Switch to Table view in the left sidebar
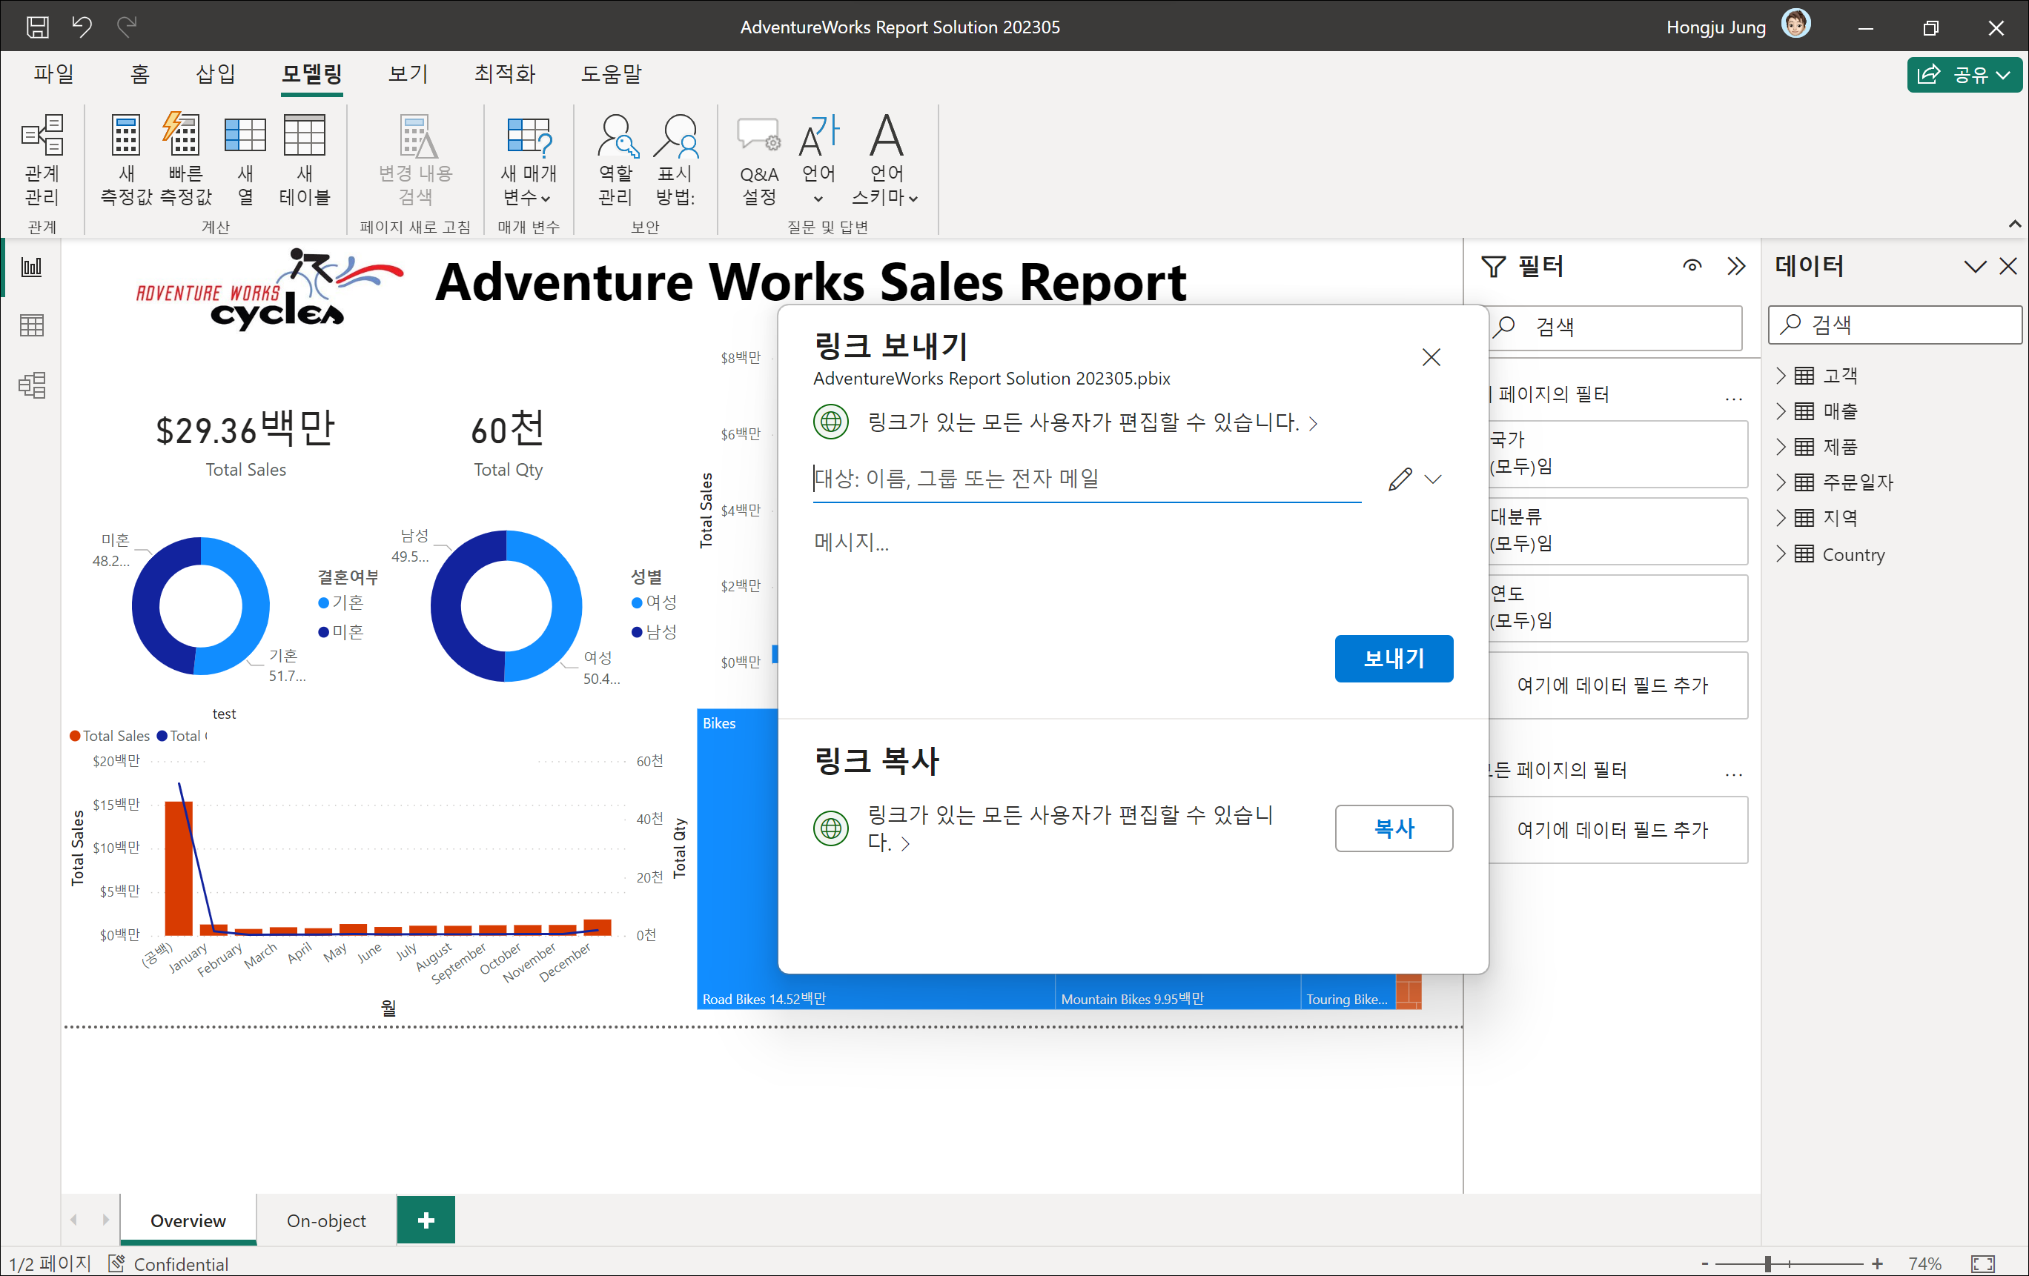2029x1276 pixels. coord(32,325)
